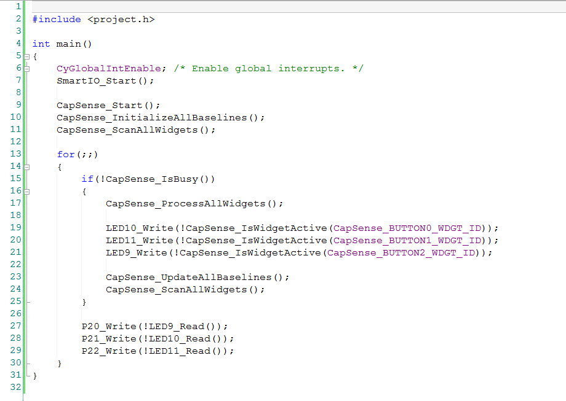This screenshot has width=566, height=401.
Task: Click CapSense_BUTTON0_WDGT_ID constant
Action: coord(407,228)
